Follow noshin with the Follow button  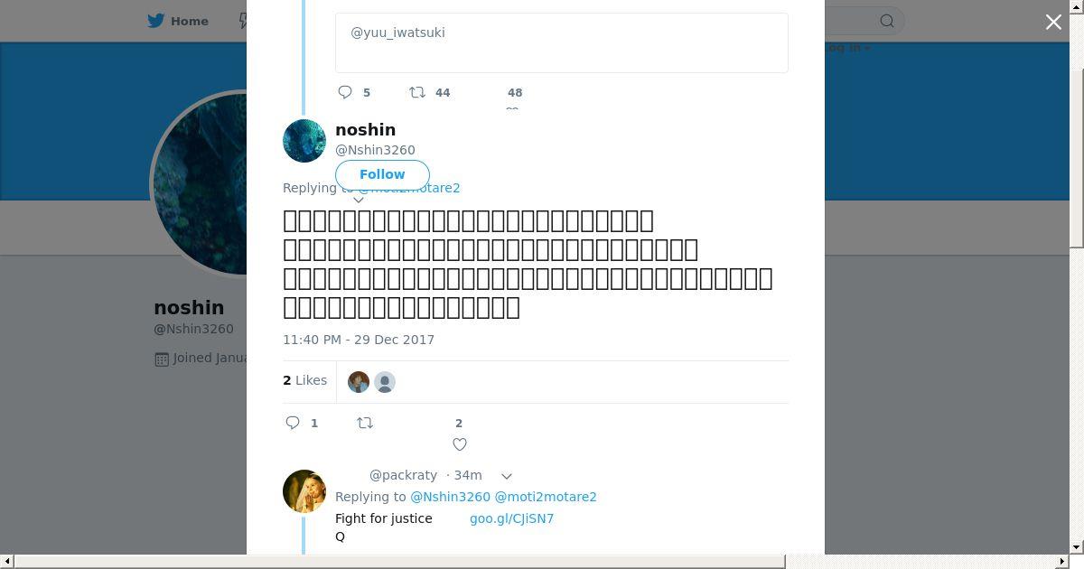coord(382,174)
